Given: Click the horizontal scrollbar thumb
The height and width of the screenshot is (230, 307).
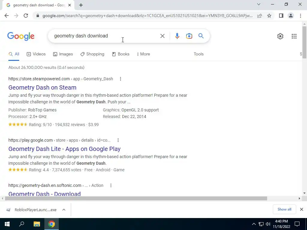Looking at the screenshot, I should (136, 199).
